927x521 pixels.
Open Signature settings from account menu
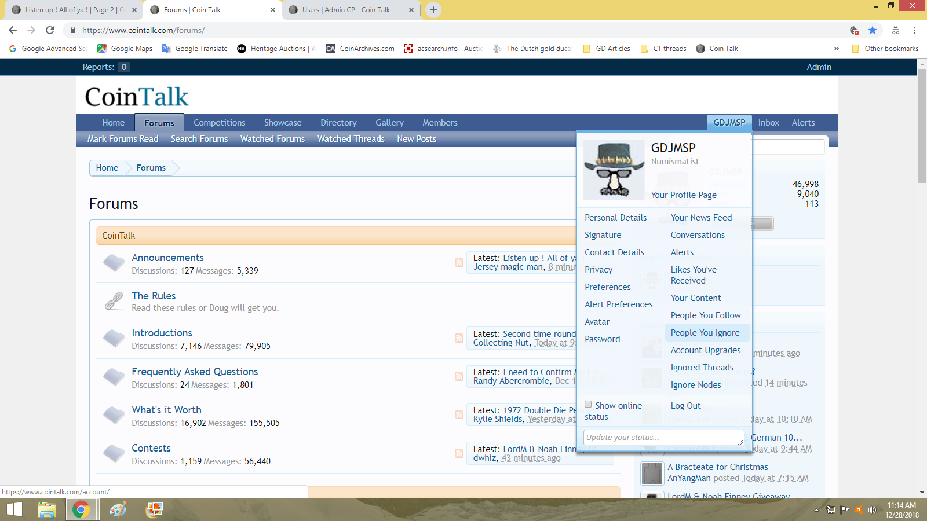point(603,235)
